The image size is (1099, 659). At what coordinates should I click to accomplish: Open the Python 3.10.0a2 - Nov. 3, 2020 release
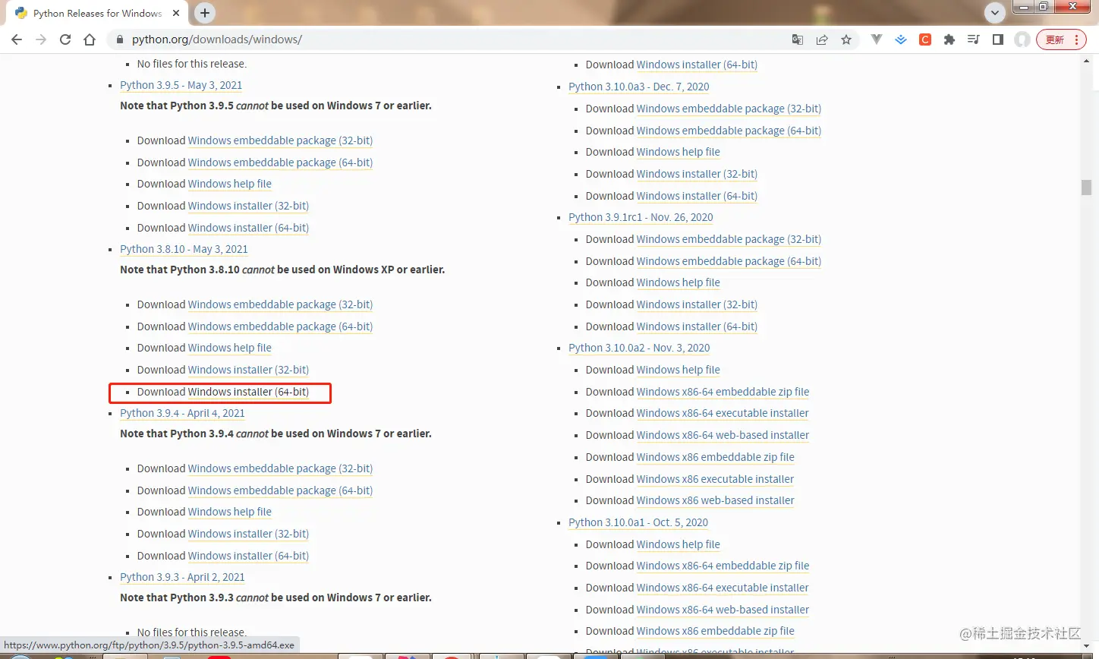[x=639, y=348]
